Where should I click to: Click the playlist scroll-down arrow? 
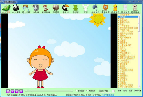[x=139, y=87]
